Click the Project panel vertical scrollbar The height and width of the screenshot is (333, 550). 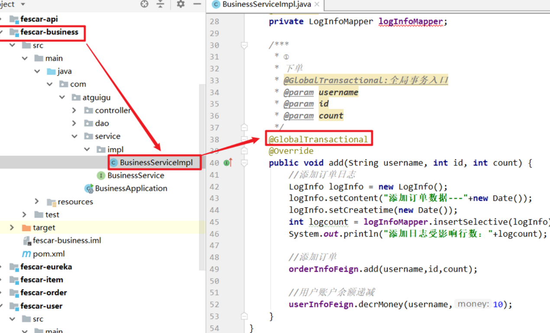[202, 177]
